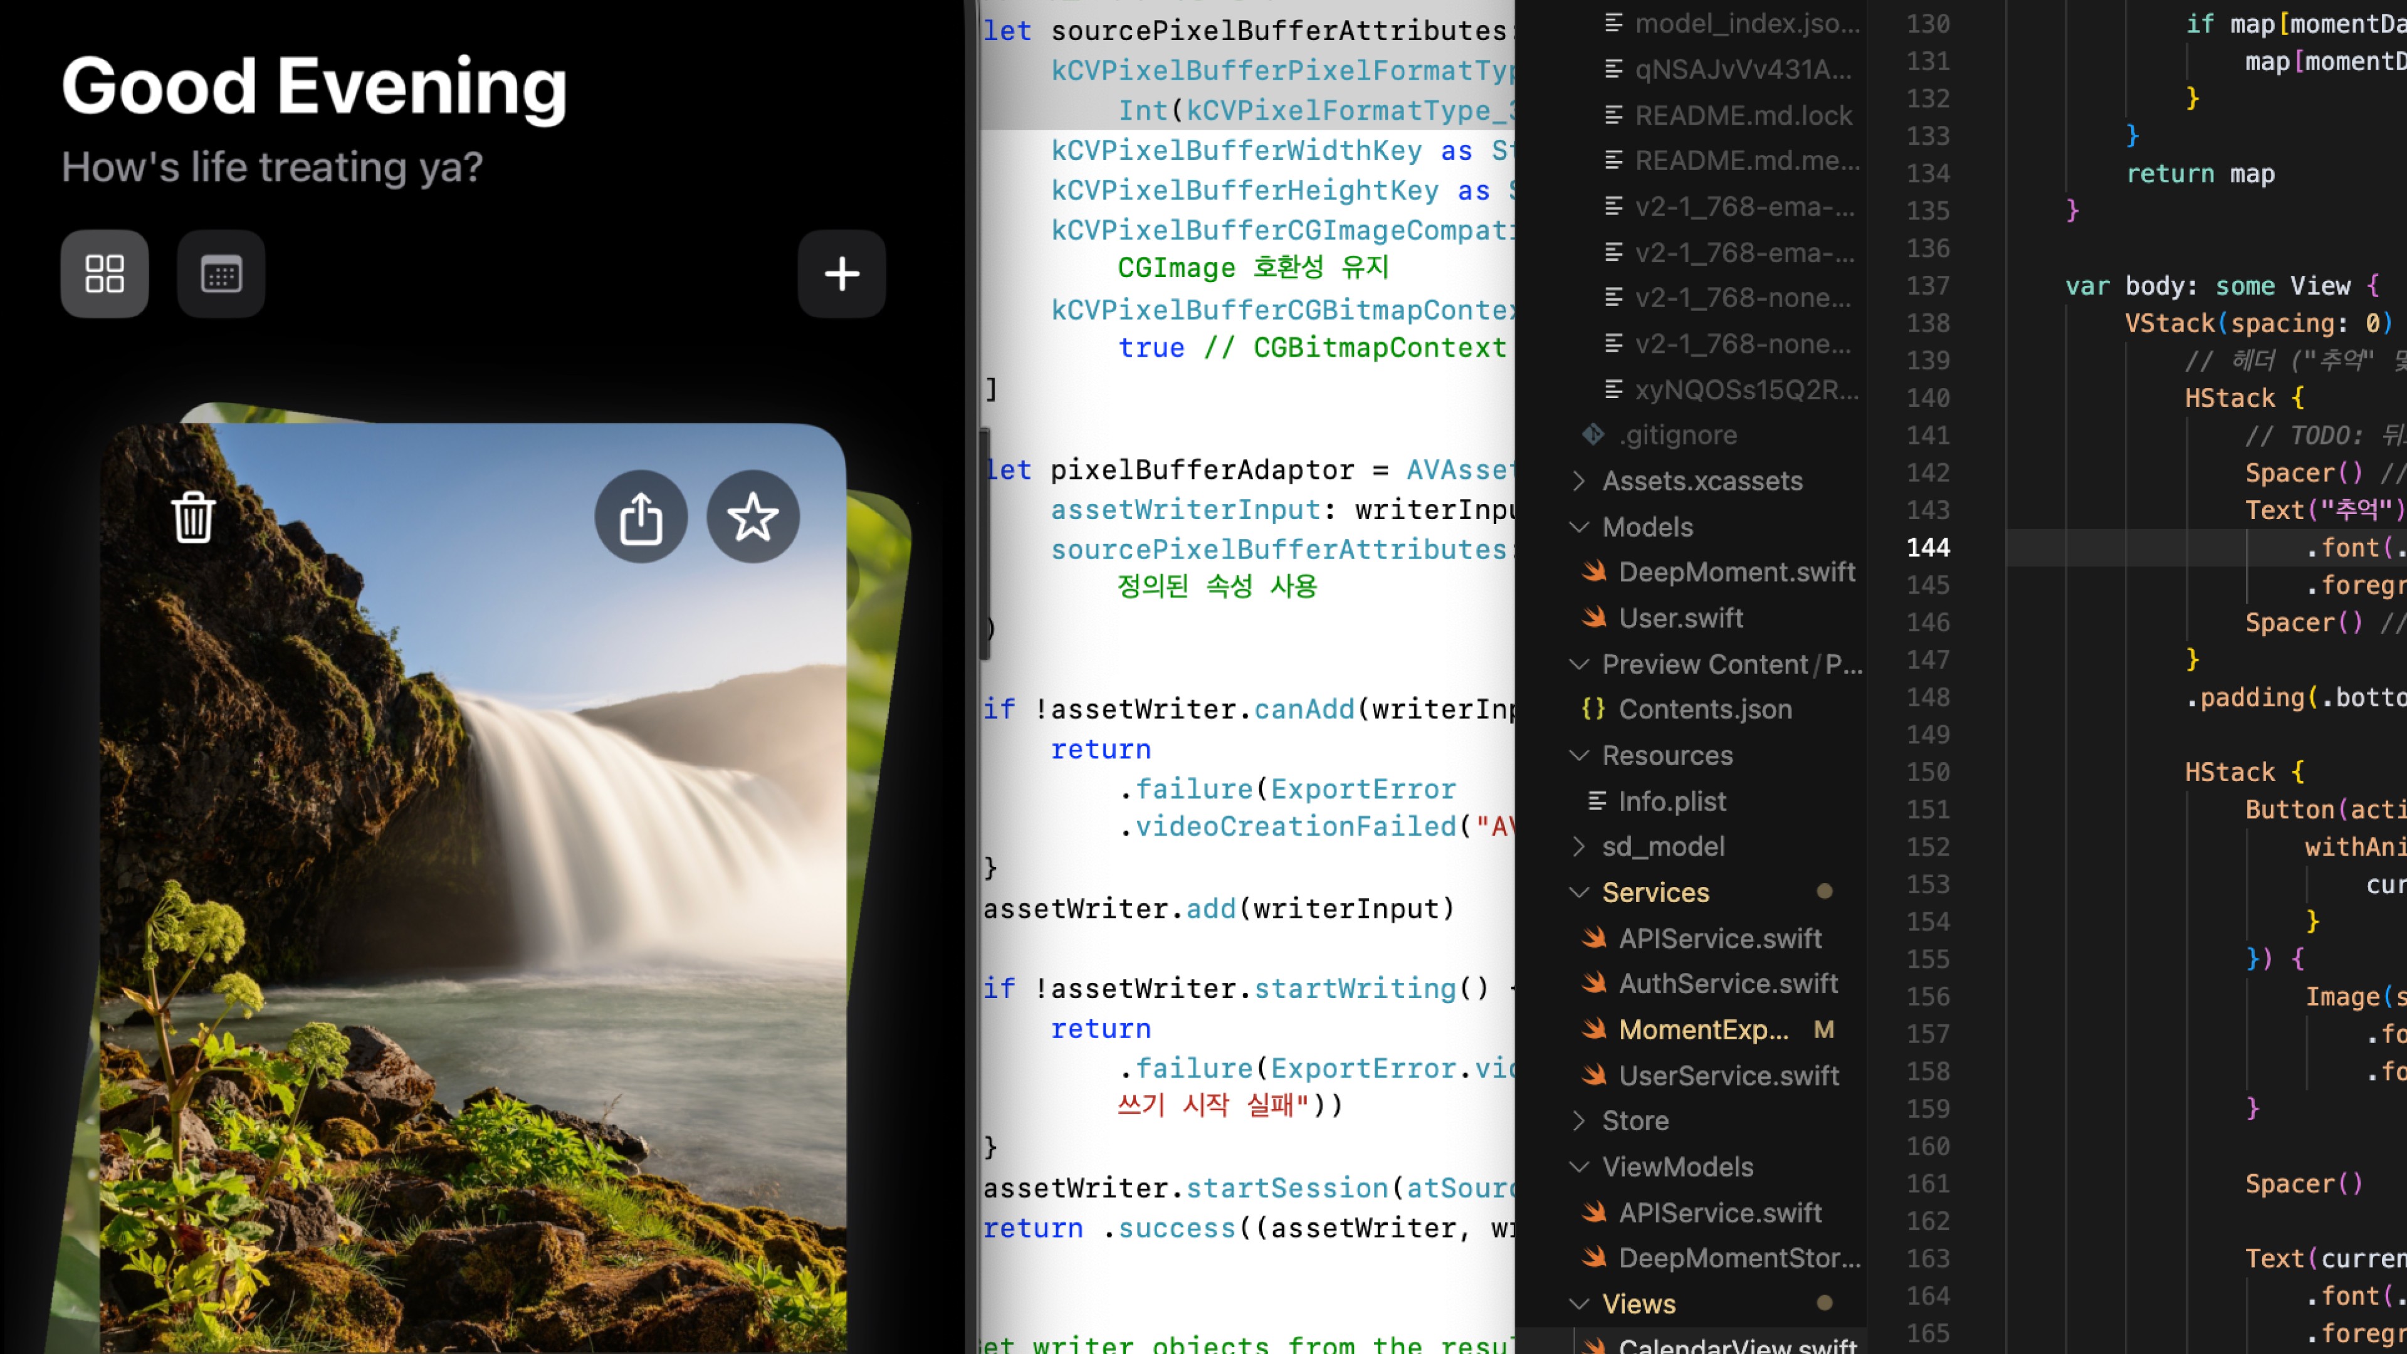Collapse the Resources folder
This screenshot has height=1354, width=2407.
click(x=1579, y=755)
